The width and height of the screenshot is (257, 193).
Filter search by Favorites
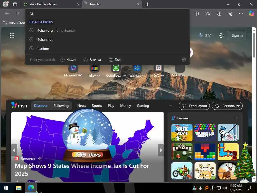(x=92, y=60)
